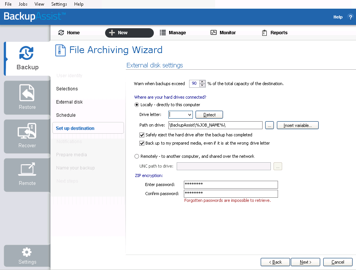356x270 pixels.
Task: Browse for path on drive
Action: pos(269,125)
